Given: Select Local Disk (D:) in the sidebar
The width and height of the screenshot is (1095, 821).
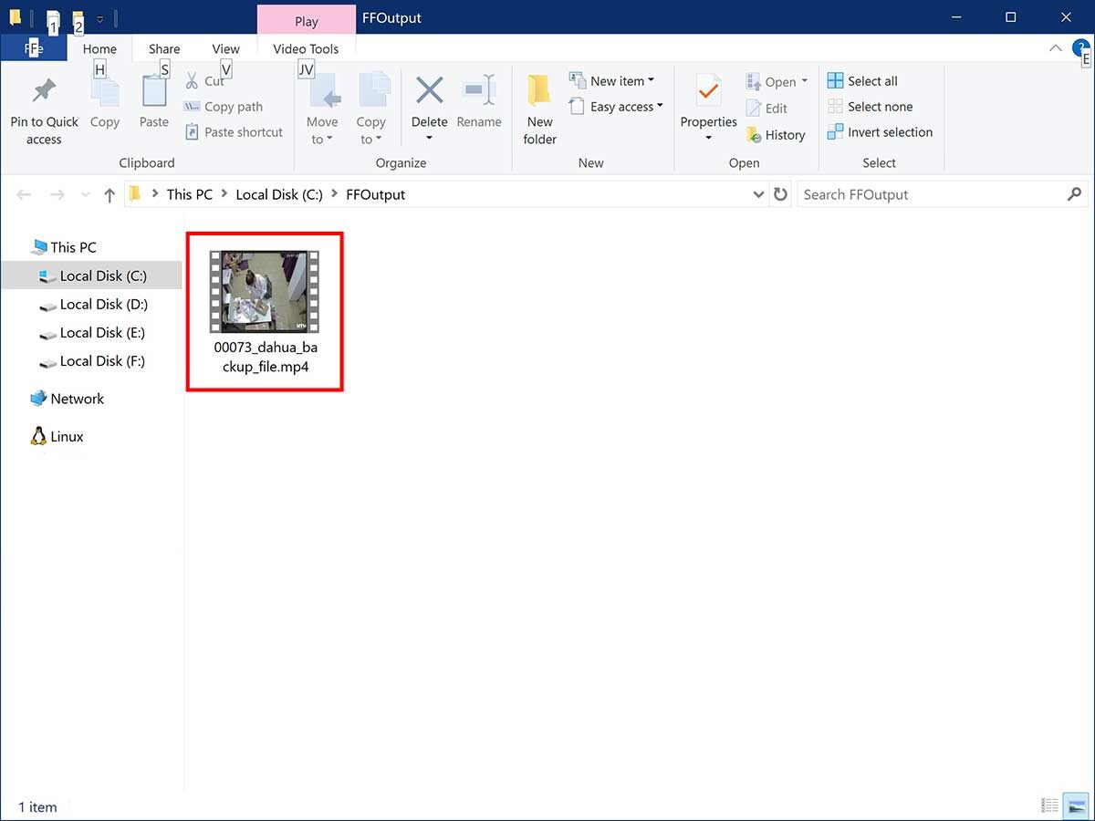Looking at the screenshot, I should pos(103,305).
